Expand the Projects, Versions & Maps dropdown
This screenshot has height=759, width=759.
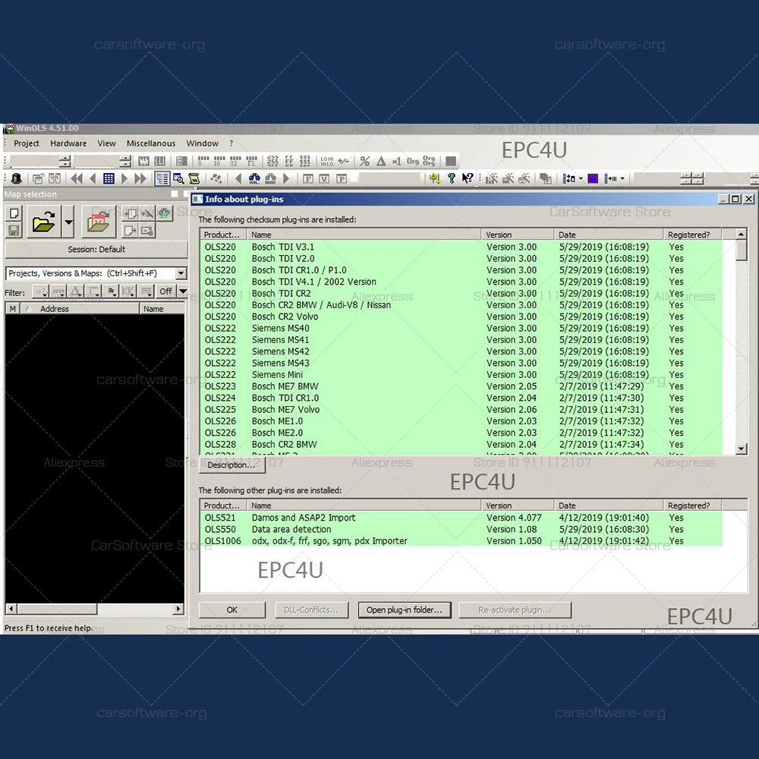click(181, 273)
